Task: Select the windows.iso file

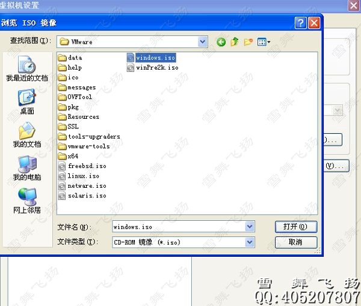Action: coord(155,58)
